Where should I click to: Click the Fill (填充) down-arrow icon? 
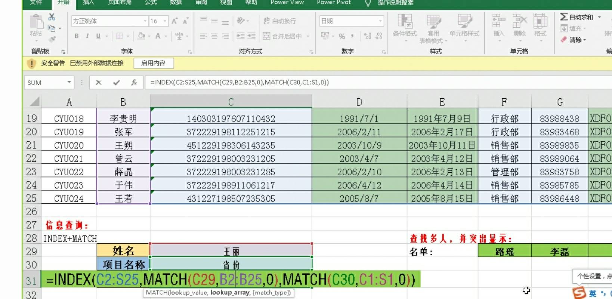tap(564, 28)
